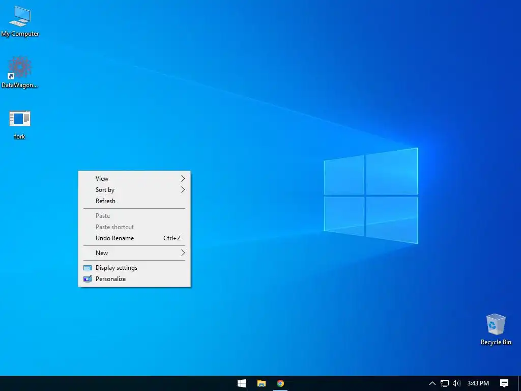Viewport: 521px width, 391px height.
Task: Click the My Computer icon label text
Action: (x=20, y=34)
